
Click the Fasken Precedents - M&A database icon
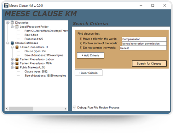point(17,63)
